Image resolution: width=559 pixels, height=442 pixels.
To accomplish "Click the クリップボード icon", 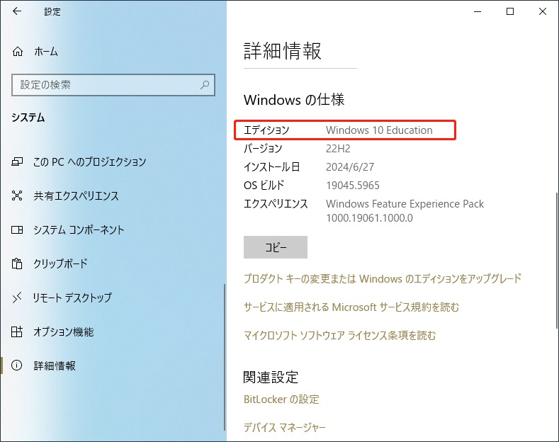I will point(17,263).
